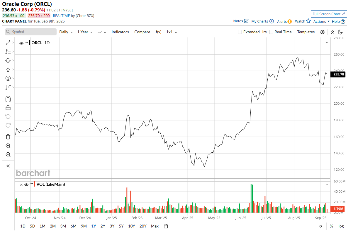Collapse the VOL pane chevron
Viewport: 353px width, 243px height.
tap(327, 184)
